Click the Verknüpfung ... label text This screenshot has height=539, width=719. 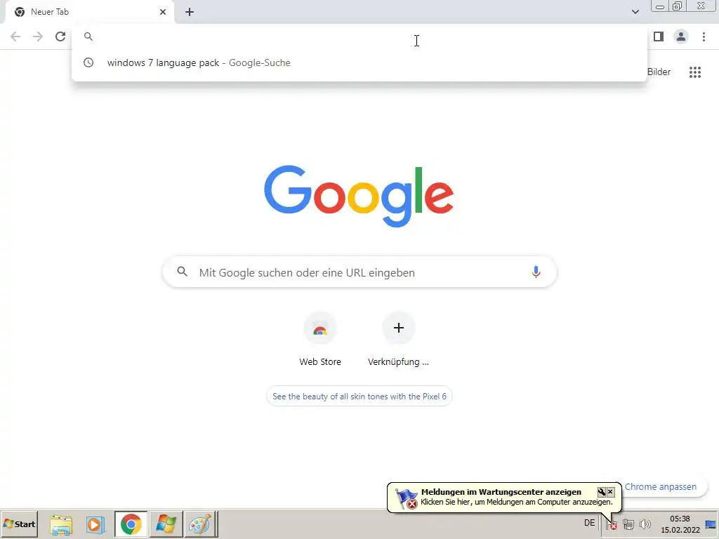[x=399, y=361]
